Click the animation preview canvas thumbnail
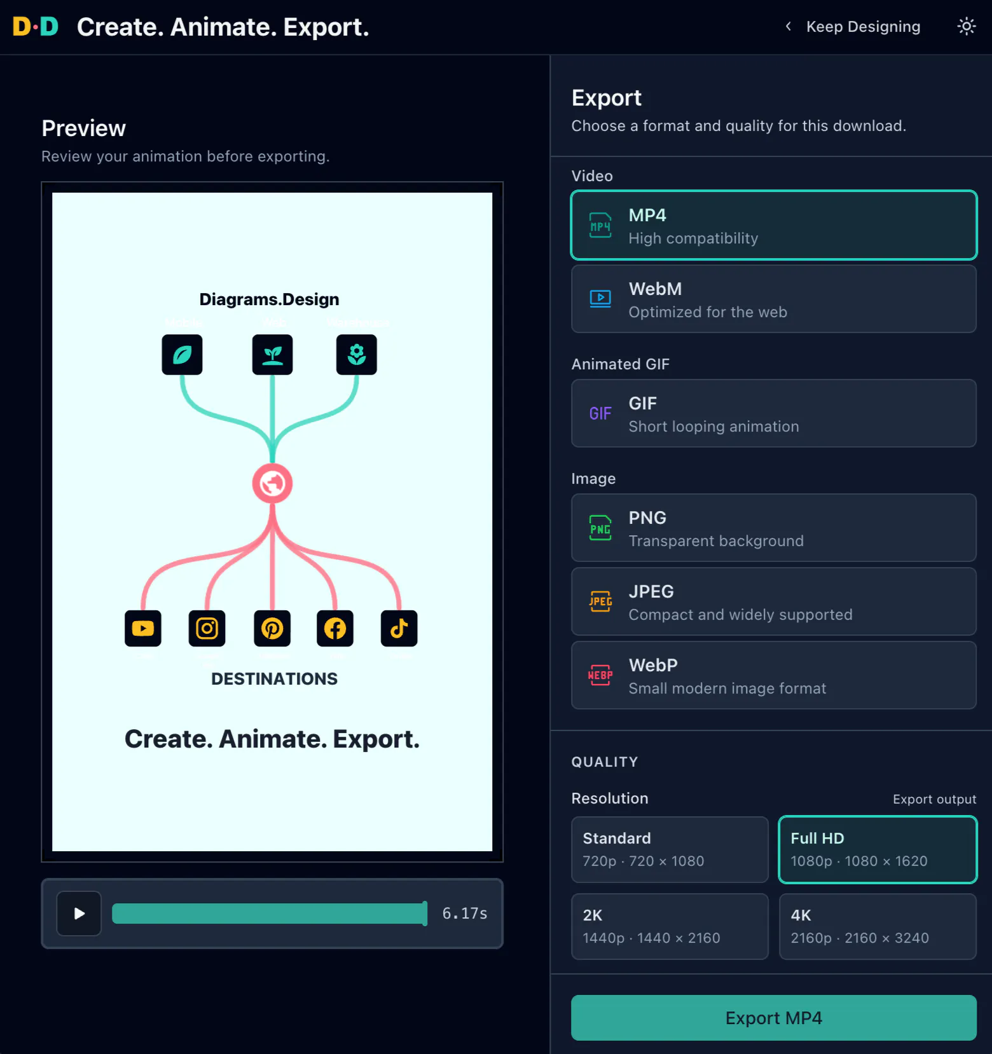Image resolution: width=992 pixels, height=1054 pixels. click(x=272, y=522)
